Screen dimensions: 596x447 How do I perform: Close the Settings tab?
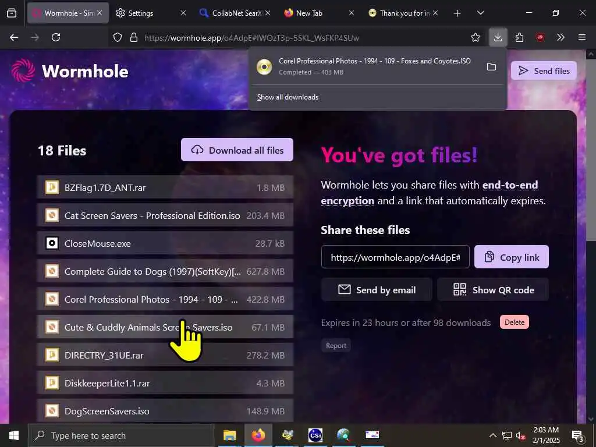pyautogui.click(x=183, y=13)
